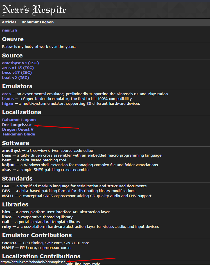Click the Snes9X contribution entry
Viewport: 210px width, 265px height.
(x=10, y=243)
